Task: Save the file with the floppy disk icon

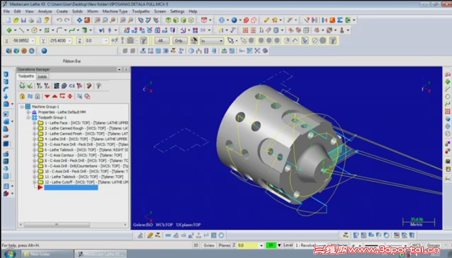Action: (24, 20)
